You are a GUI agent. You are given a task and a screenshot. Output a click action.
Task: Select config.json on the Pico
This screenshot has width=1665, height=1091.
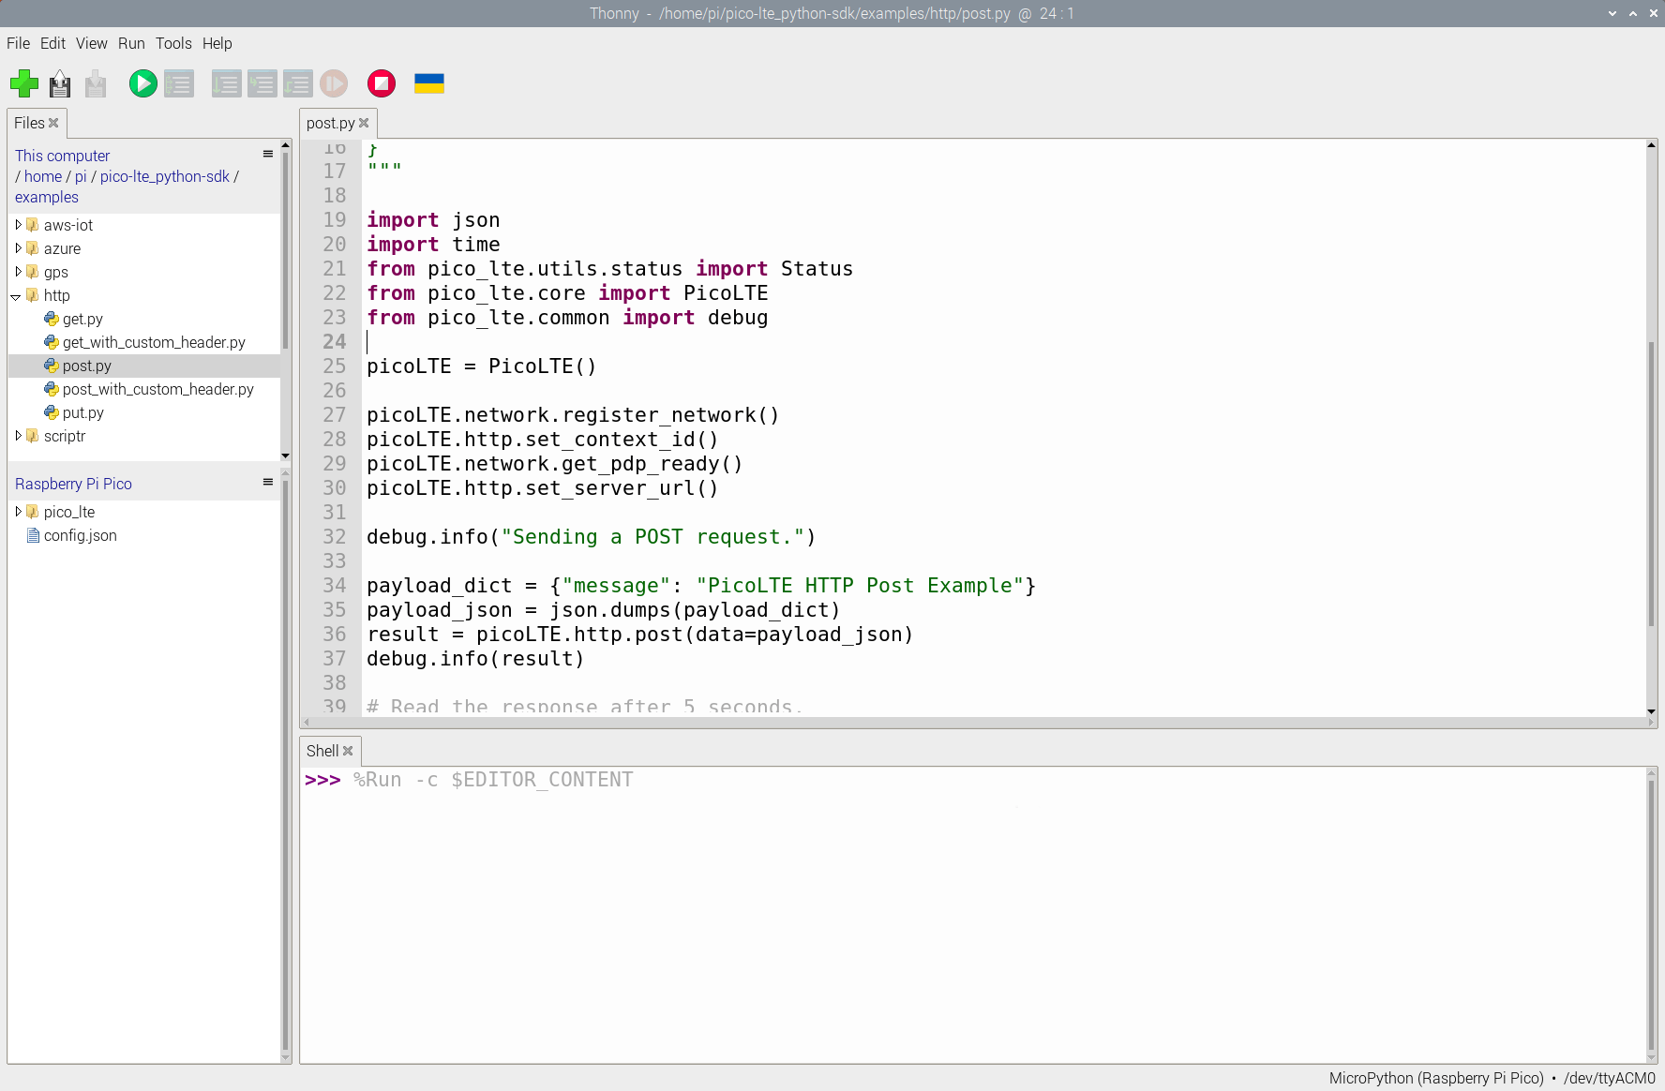[x=81, y=535]
